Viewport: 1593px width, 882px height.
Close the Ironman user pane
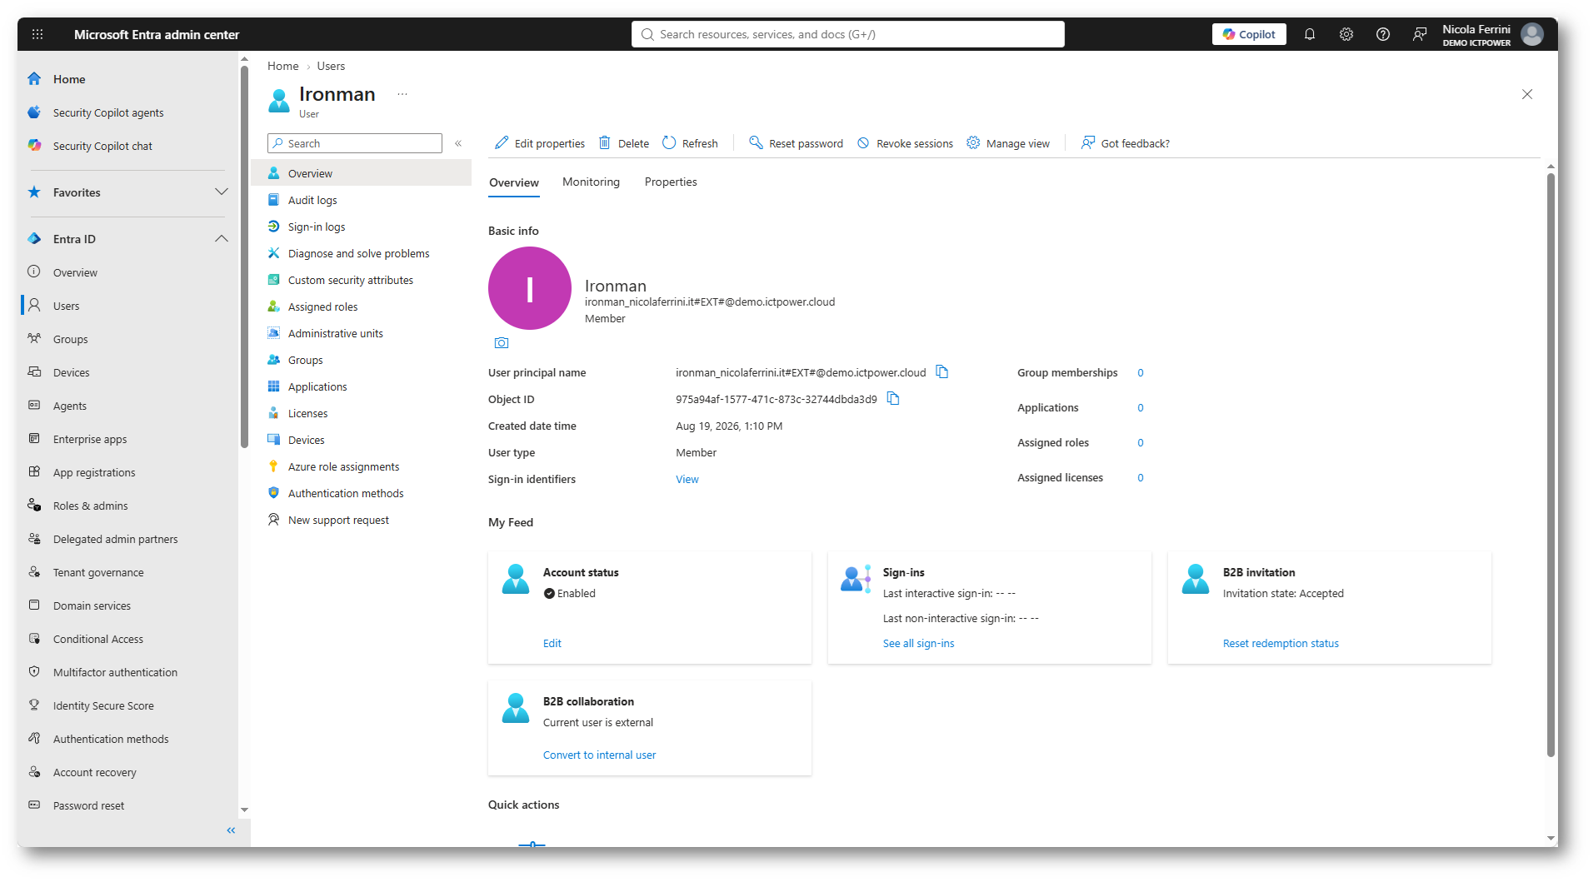(x=1527, y=94)
